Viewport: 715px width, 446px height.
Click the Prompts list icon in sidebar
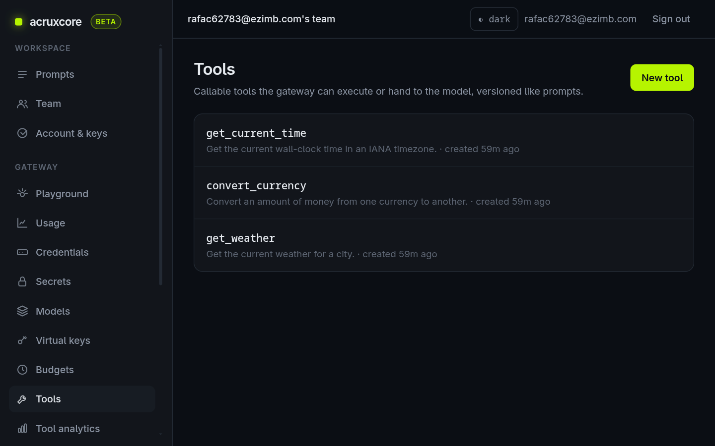click(x=22, y=74)
